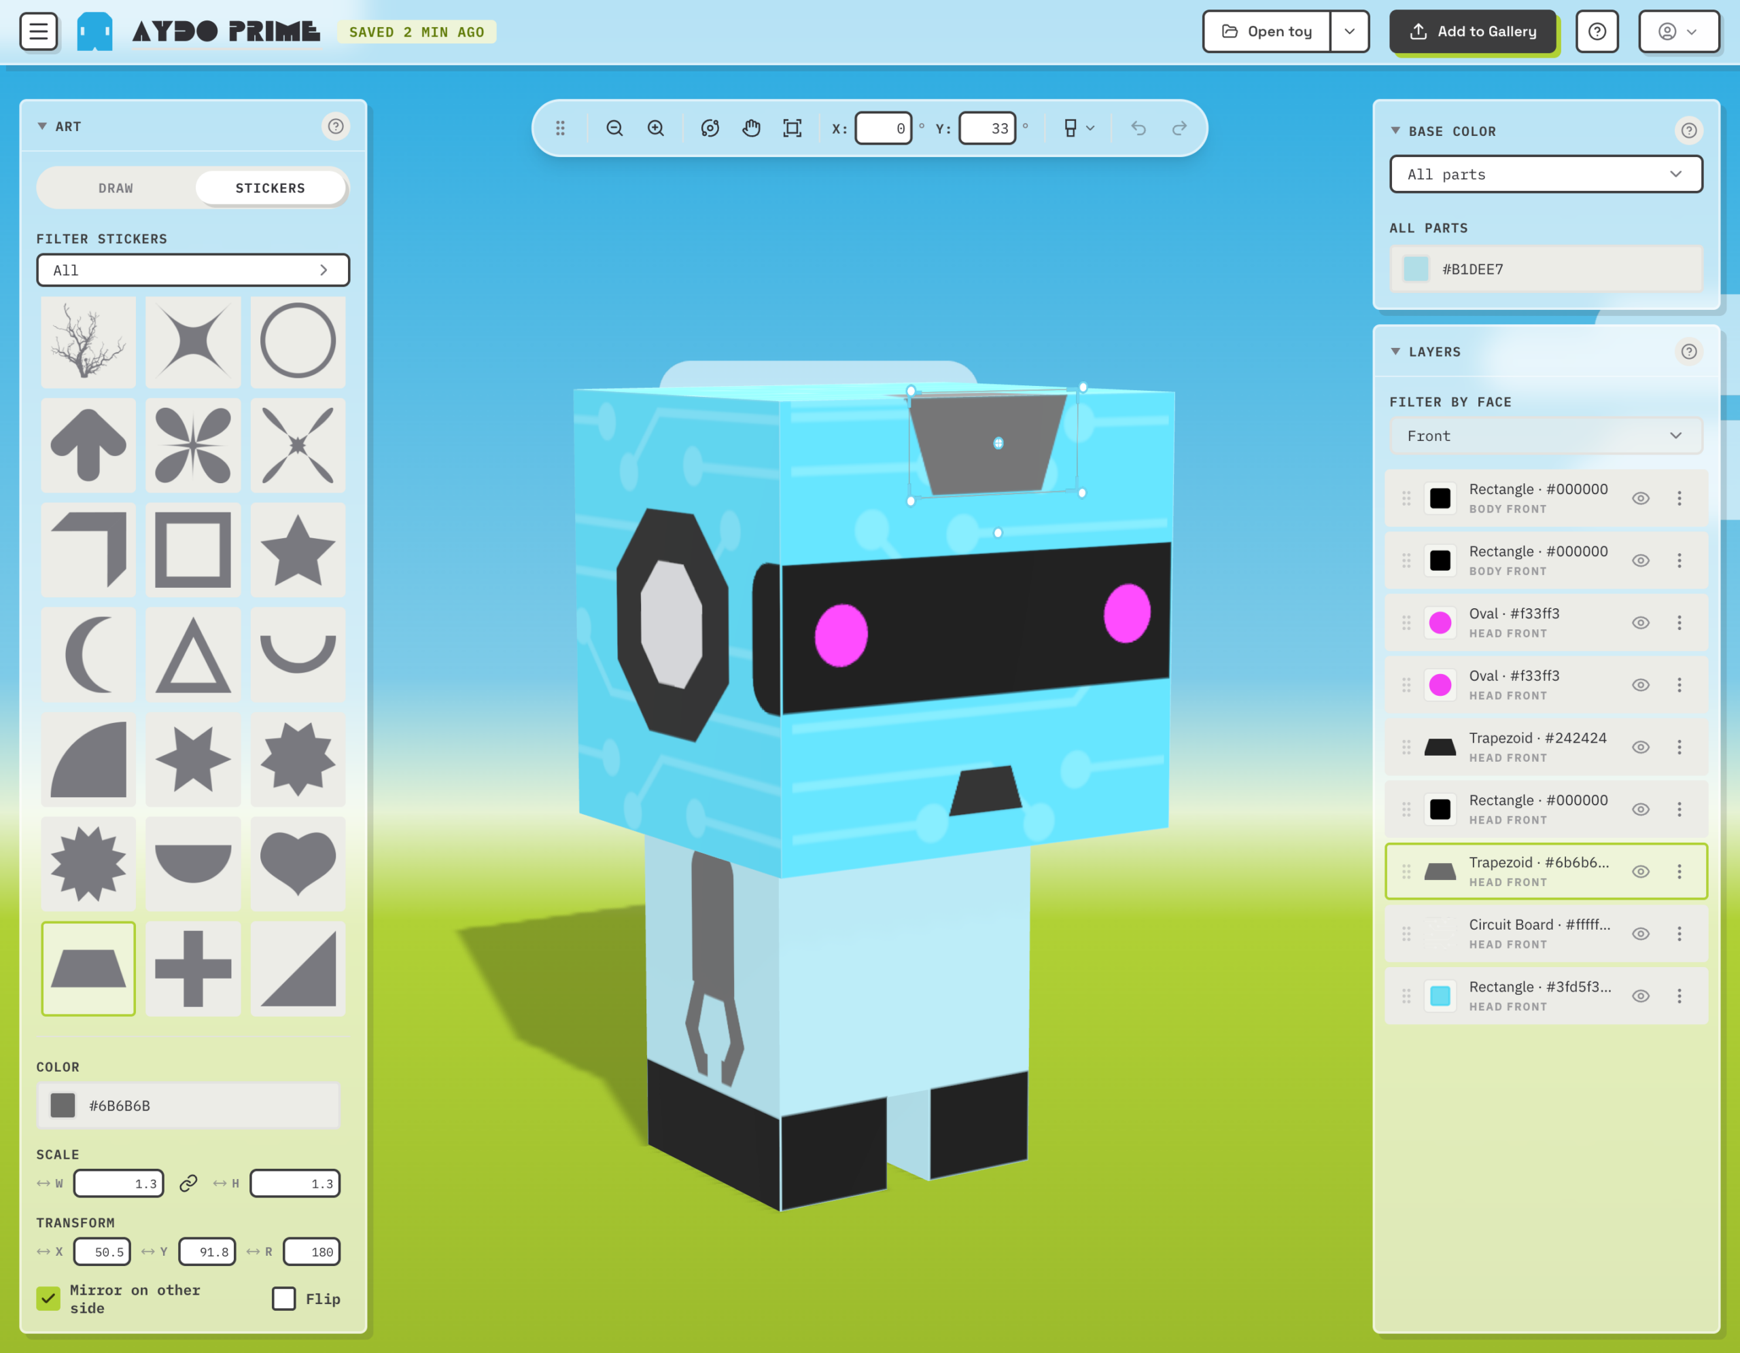This screenshot has width=1740, height=1353.
Task: Open the Base Color panel help
Action: click(x=1688, y=130)
